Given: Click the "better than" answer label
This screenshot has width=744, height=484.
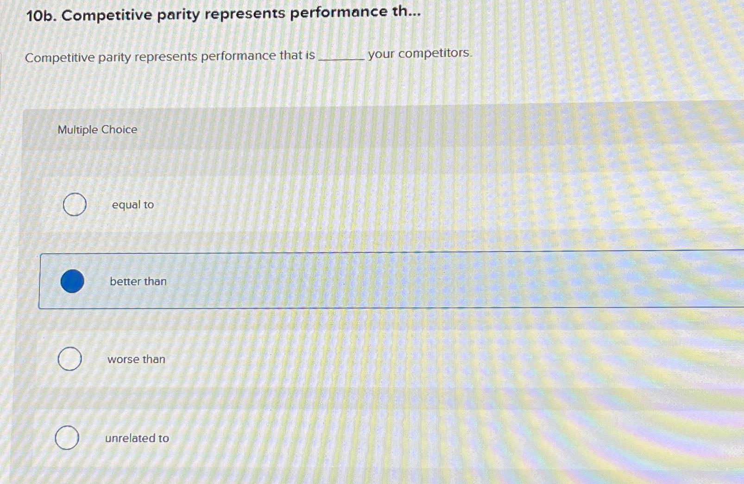Looking at the screenshot, I should point(138,282).
